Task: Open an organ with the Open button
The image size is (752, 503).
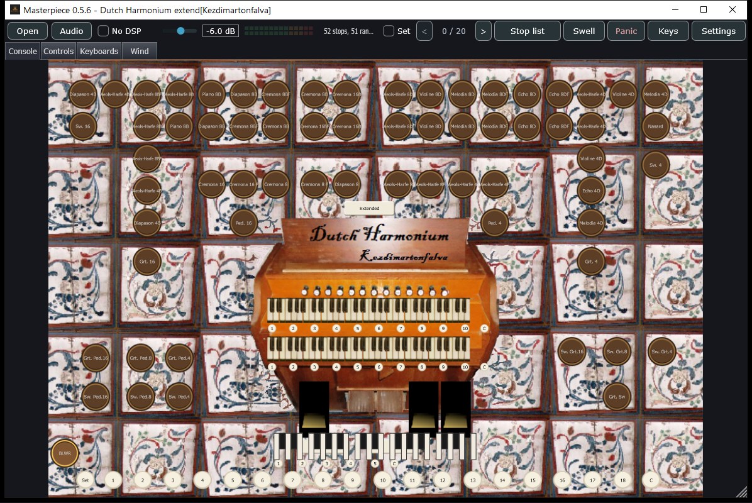Action: coord(27,31)
